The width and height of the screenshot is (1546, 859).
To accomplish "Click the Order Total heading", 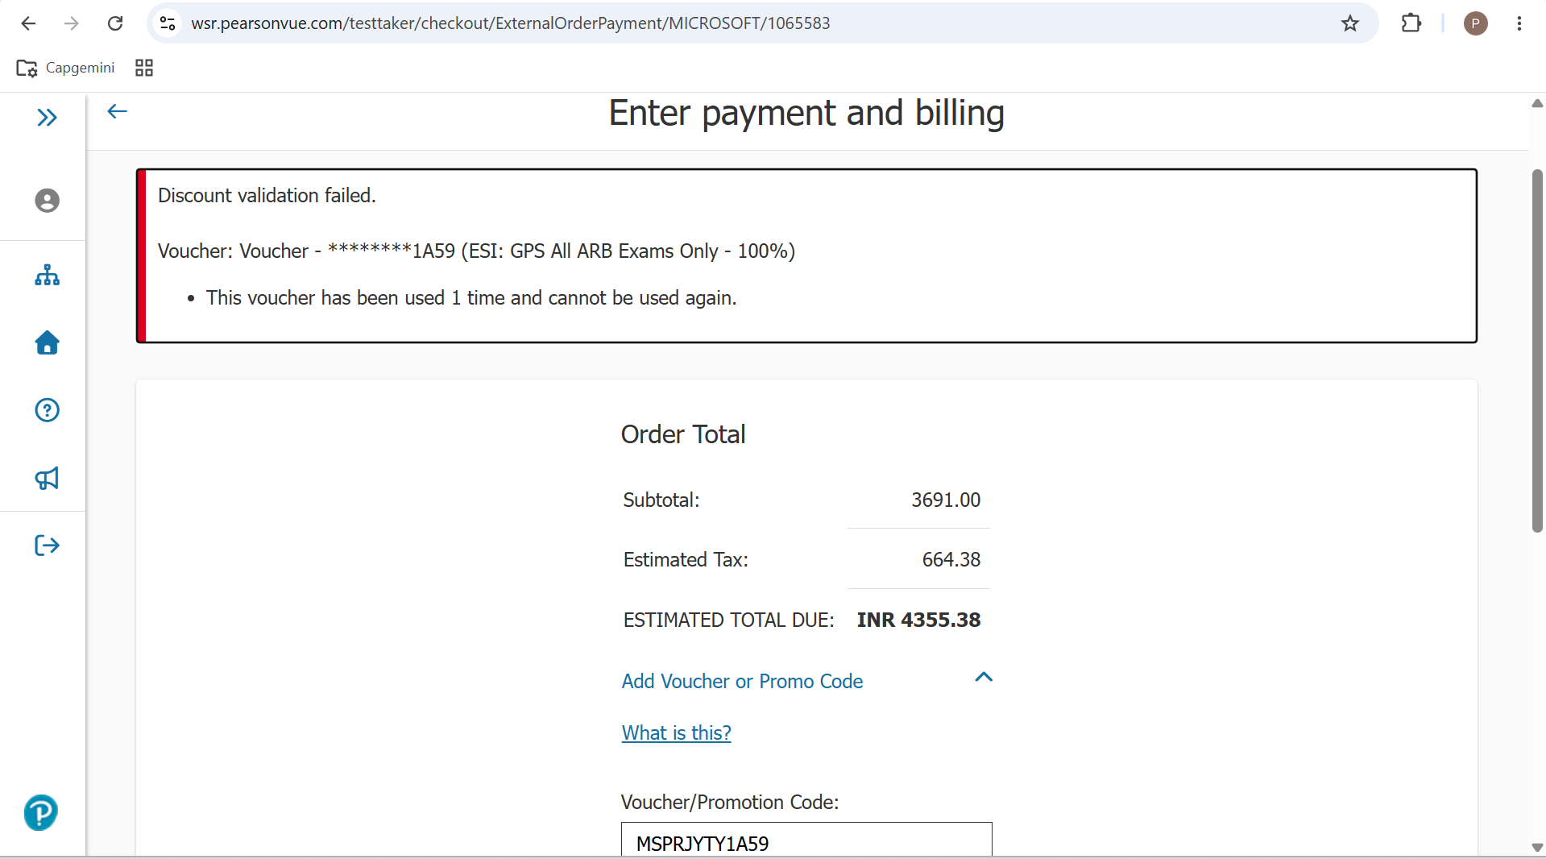I will 683,434.
